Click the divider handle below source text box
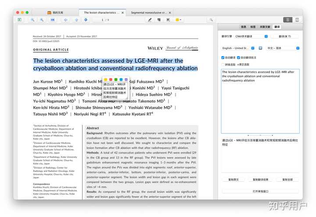Image resolution: width=316 pixels, height=217 pixels. 260,135
